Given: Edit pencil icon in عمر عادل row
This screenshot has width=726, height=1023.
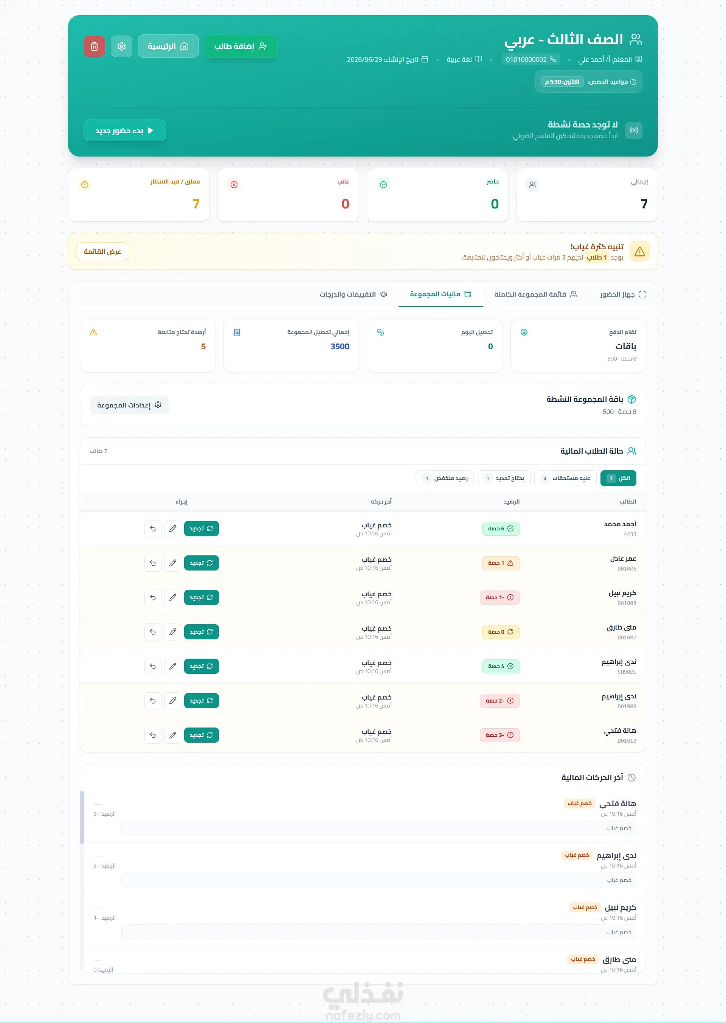Looking at the screenshot, I should (x=172, y=563).
